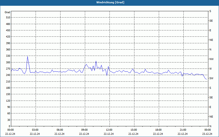Select the "E" compass label level with 90
The width and height of the screenshot is (219, 137).
(210, 107)
